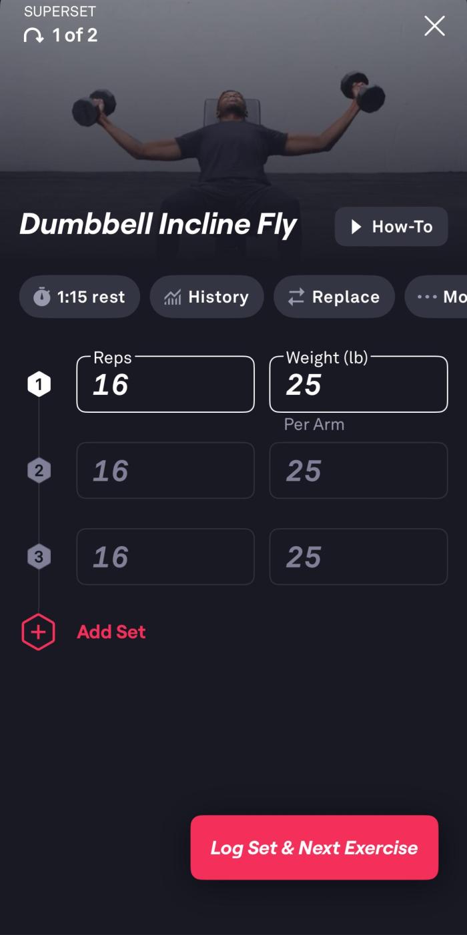Close the exercise screen with X icon
The height and width of the screenshot is (935, 467).
[434, 26]
